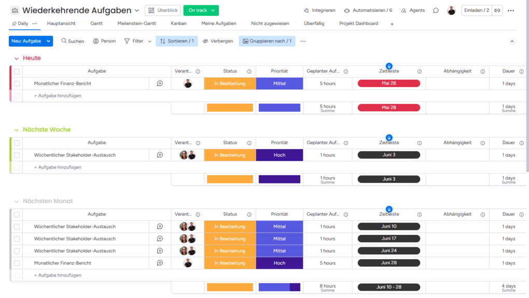Open the conversation speech bubble icon in header
529x298 pixels.
436,10
